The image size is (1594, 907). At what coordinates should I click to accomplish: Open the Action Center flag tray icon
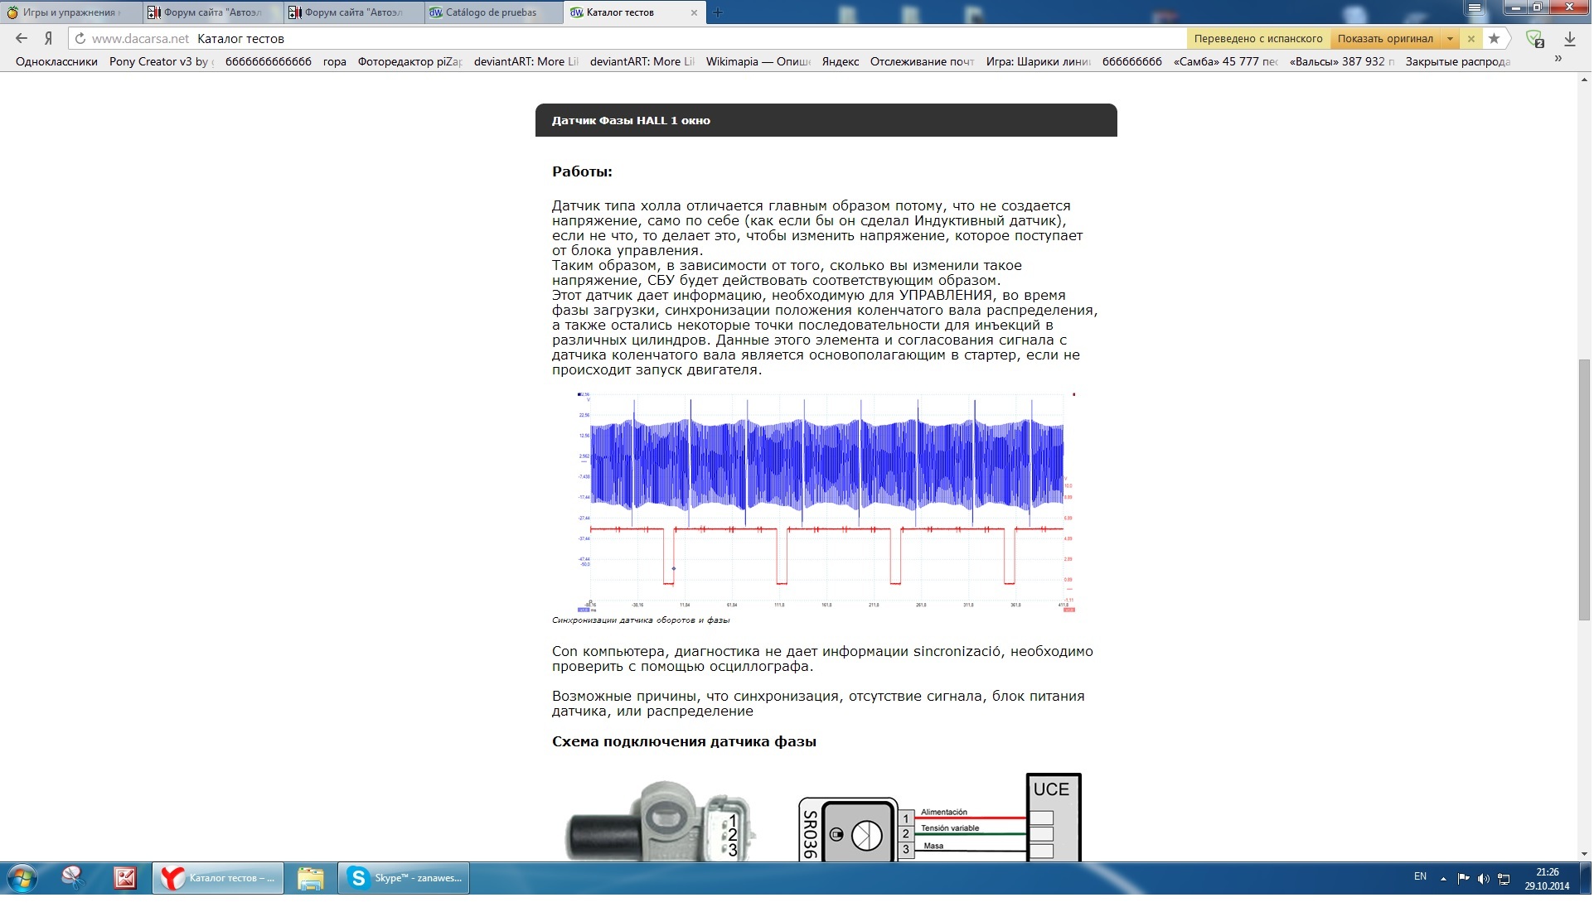point(1463,879)
